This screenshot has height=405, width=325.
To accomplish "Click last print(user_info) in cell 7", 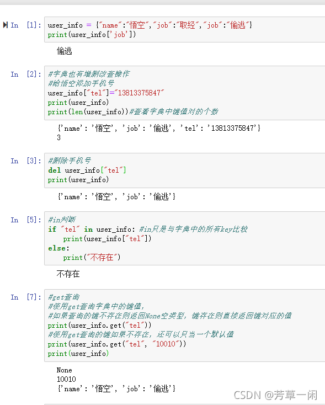I will [78, 354].
